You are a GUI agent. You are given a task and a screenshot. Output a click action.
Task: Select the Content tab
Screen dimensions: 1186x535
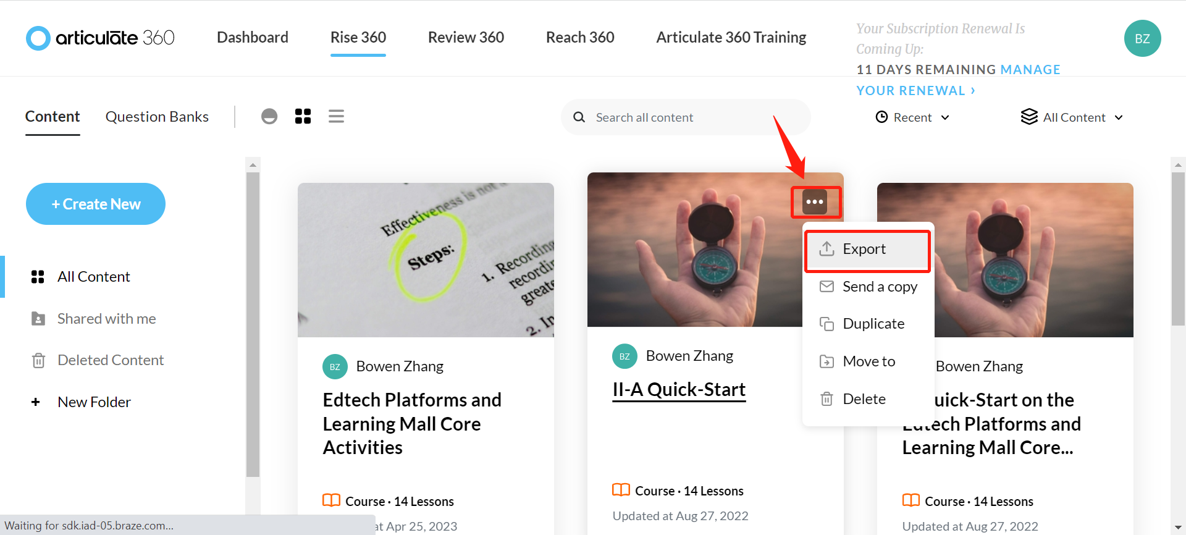point(53,117)
